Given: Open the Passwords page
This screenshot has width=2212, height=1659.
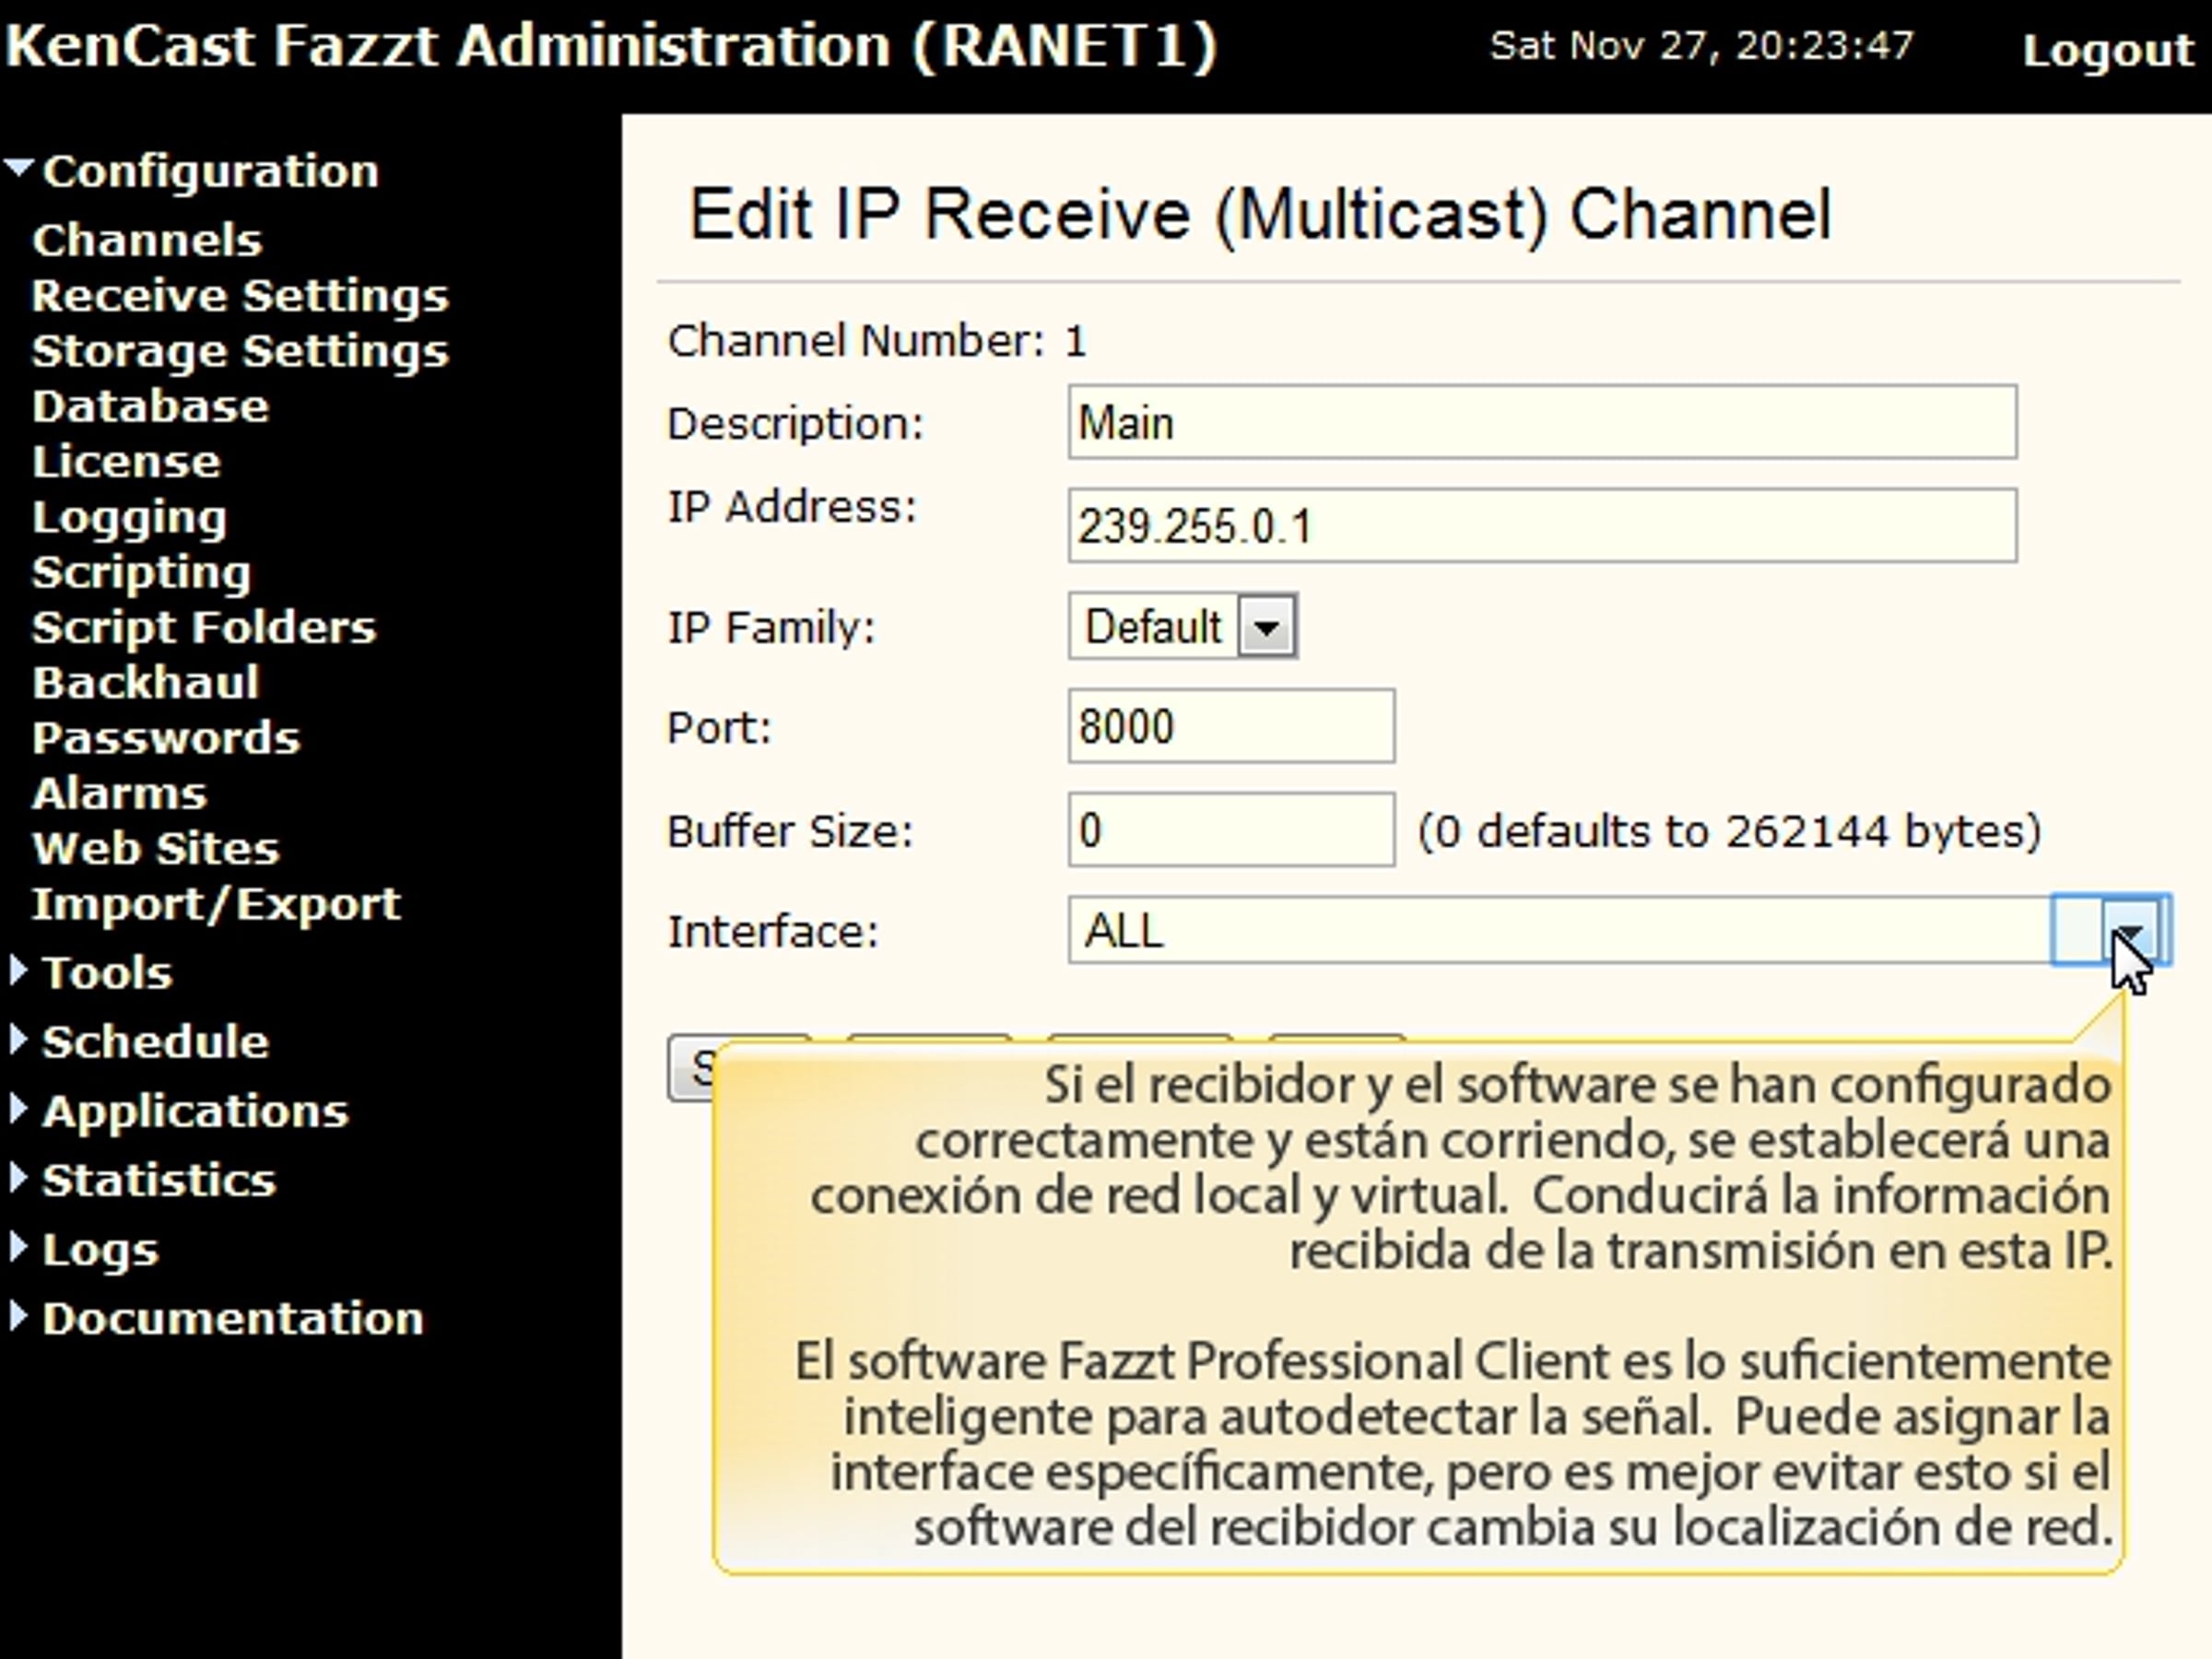Looking at the screenshot, I should click(x=165, y=738).
